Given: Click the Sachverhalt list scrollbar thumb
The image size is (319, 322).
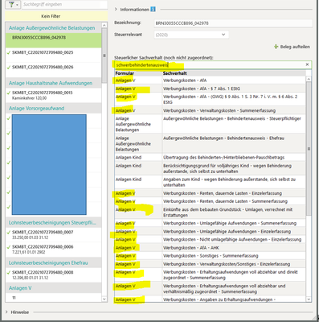Looking at the screenshot, I should click(x=309, y=148).
